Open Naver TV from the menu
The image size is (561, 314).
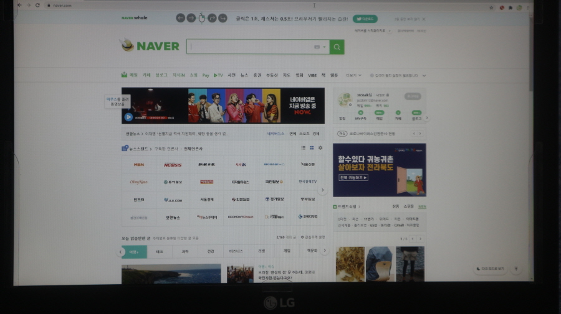tap(218, 75)
